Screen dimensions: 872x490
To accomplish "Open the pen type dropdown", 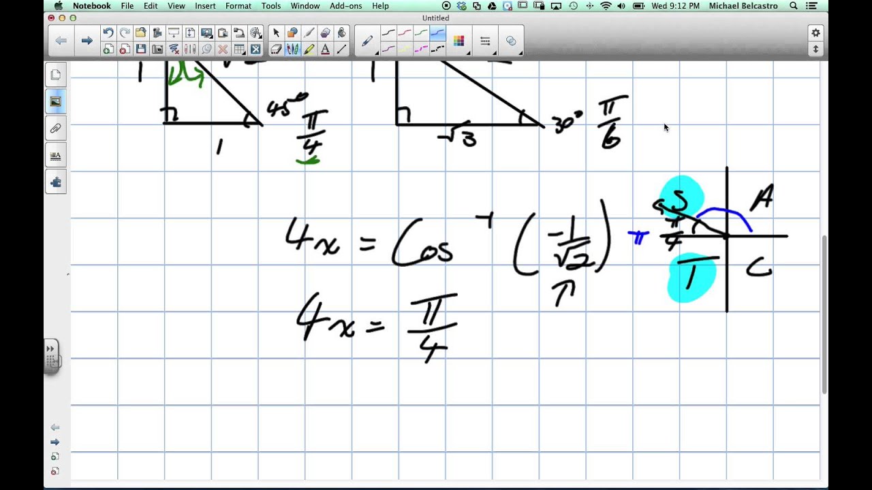I will 367,41.
